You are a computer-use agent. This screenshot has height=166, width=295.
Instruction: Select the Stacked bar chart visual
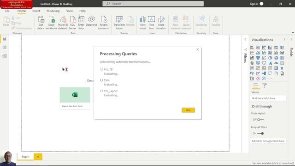pos(252,47)
